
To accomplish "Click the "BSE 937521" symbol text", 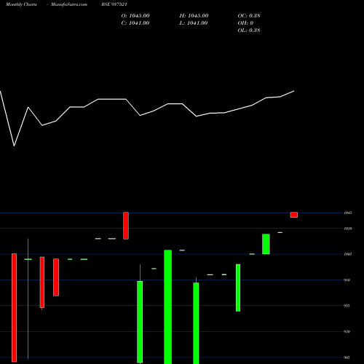I will tap(114, 4).
